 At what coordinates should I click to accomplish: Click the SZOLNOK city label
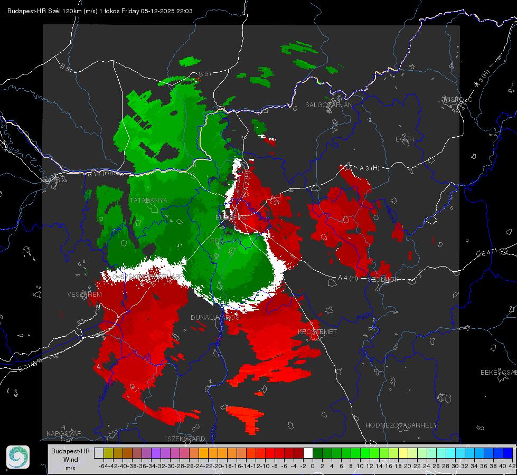383,280
